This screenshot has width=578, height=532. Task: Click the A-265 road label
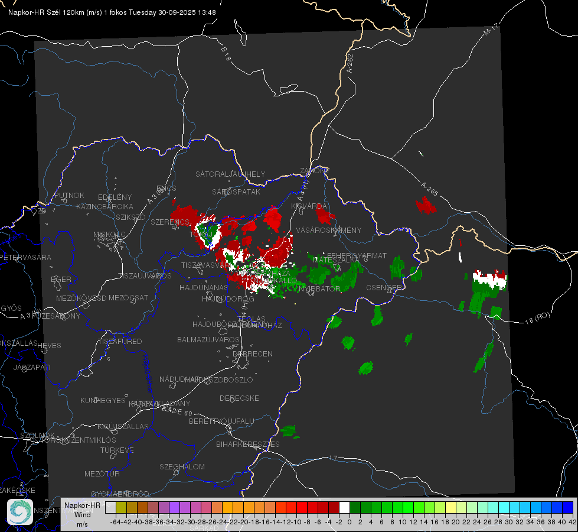(429, 189)
